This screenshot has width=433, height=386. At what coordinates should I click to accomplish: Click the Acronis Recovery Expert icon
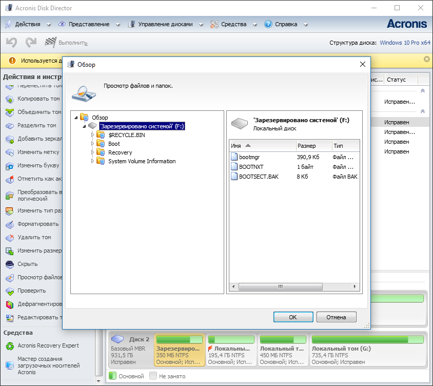pyautogui.click(x=10, y=346)
